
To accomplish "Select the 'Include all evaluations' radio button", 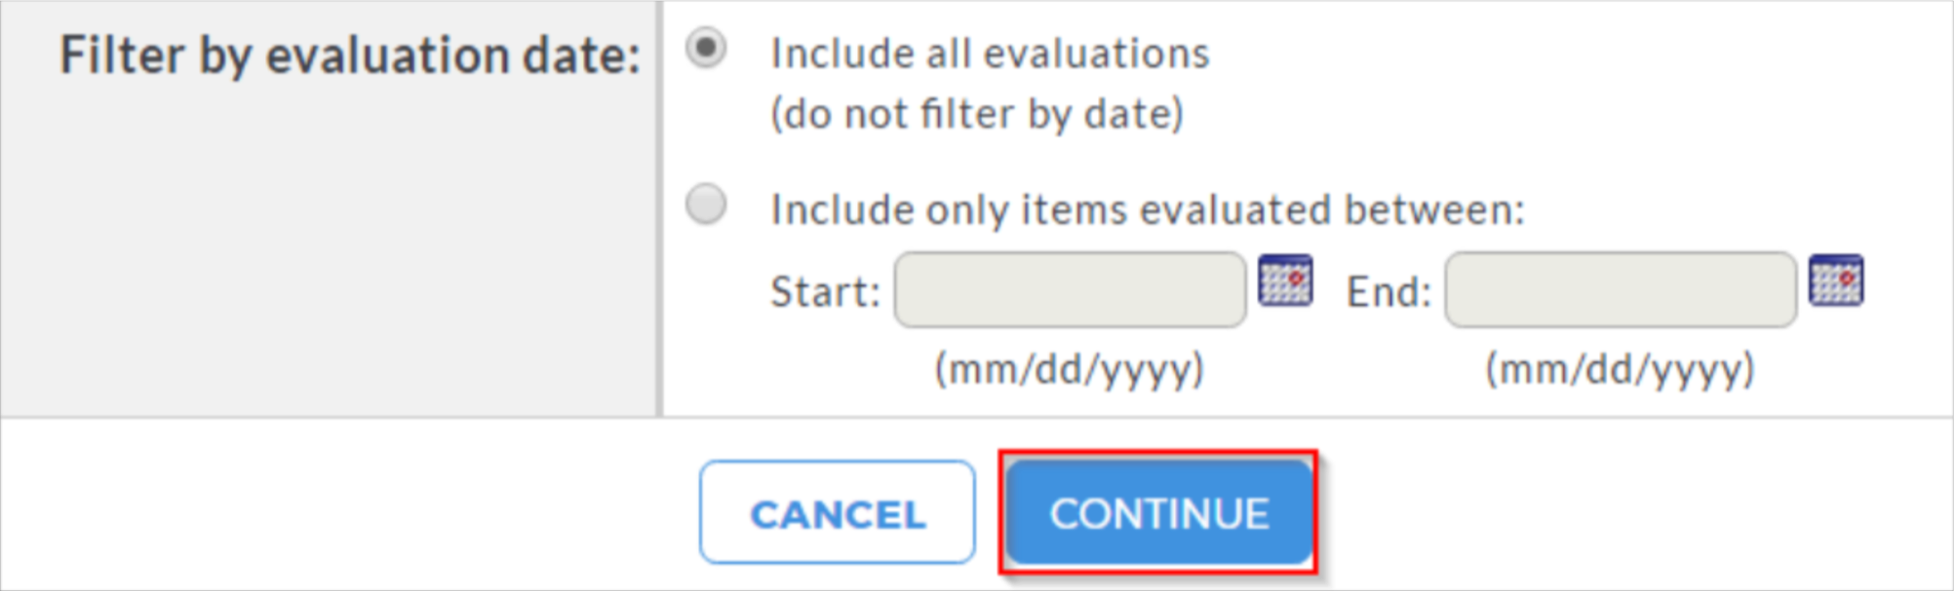I will (x=705, y=48).
